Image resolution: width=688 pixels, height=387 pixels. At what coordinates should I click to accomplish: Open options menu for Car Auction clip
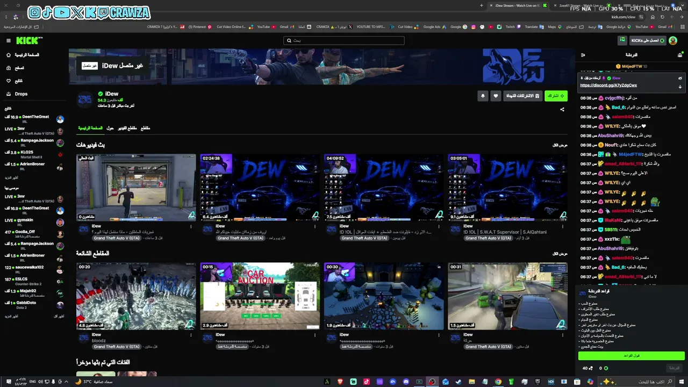[314, 335]
